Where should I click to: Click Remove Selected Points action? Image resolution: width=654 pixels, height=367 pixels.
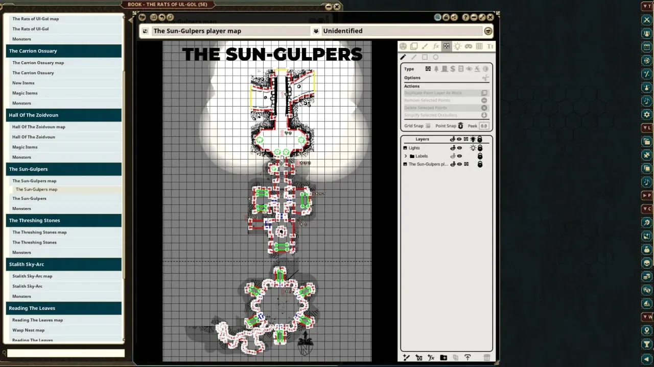click(x=446, y=100)
